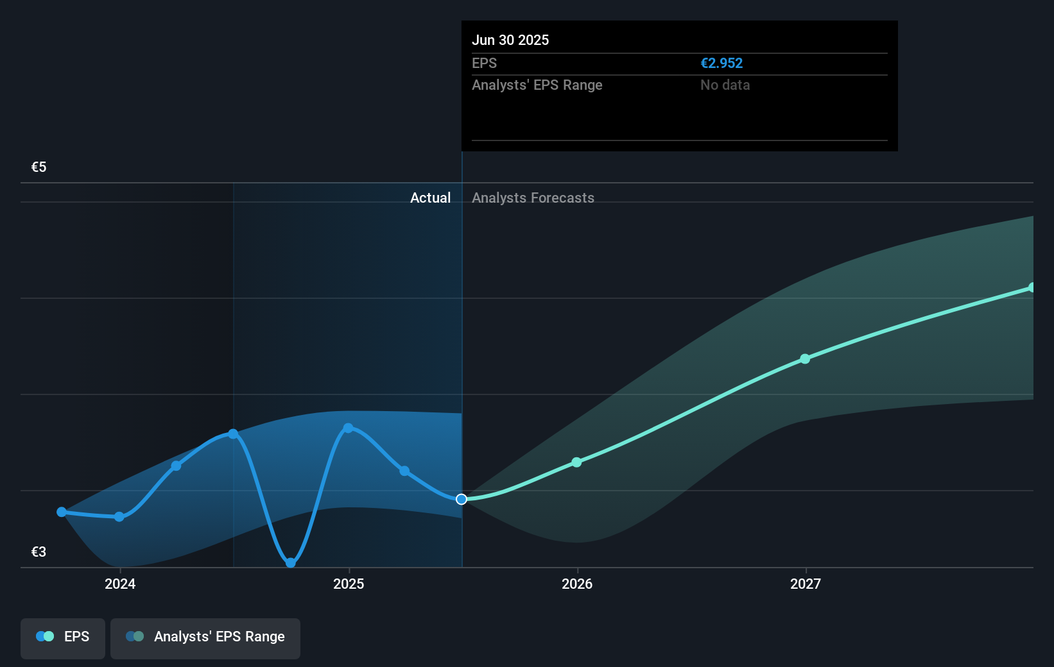
Task: Select the peak EPS data point mid-2024
Action: point(232,434)
